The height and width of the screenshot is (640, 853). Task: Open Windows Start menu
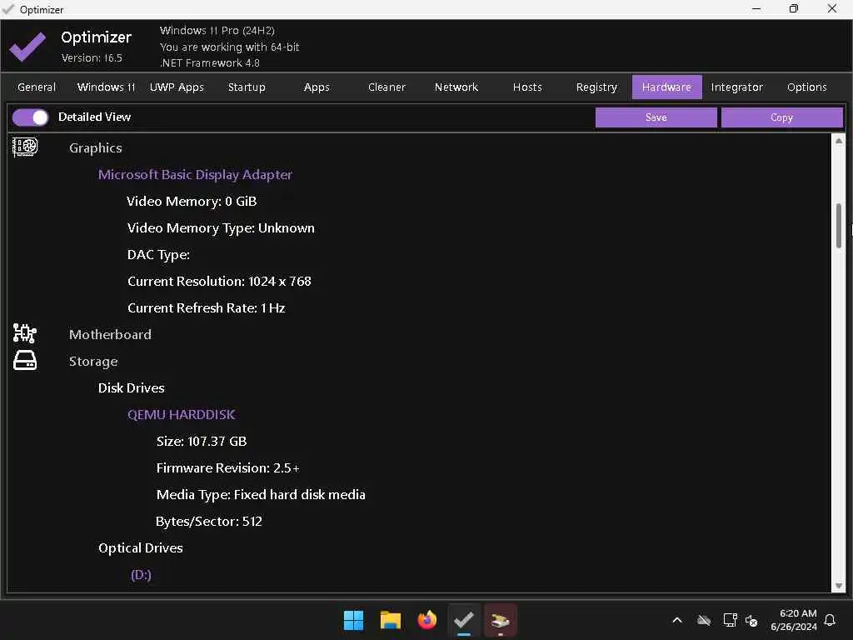(353, 620)
